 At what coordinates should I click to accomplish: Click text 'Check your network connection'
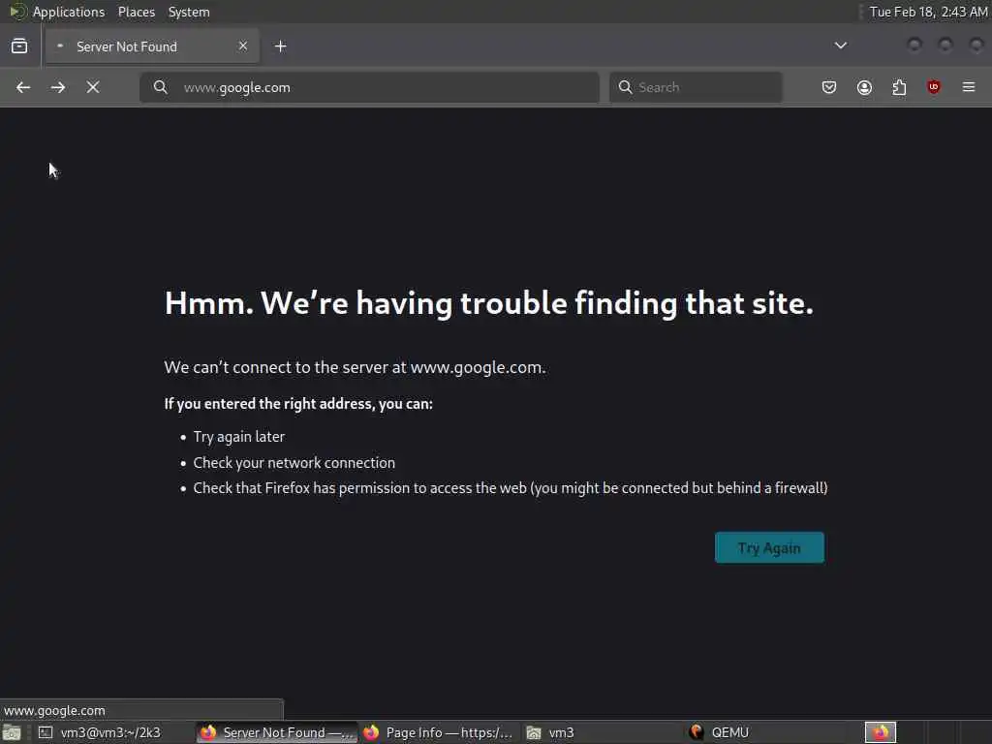click(294, 463)
